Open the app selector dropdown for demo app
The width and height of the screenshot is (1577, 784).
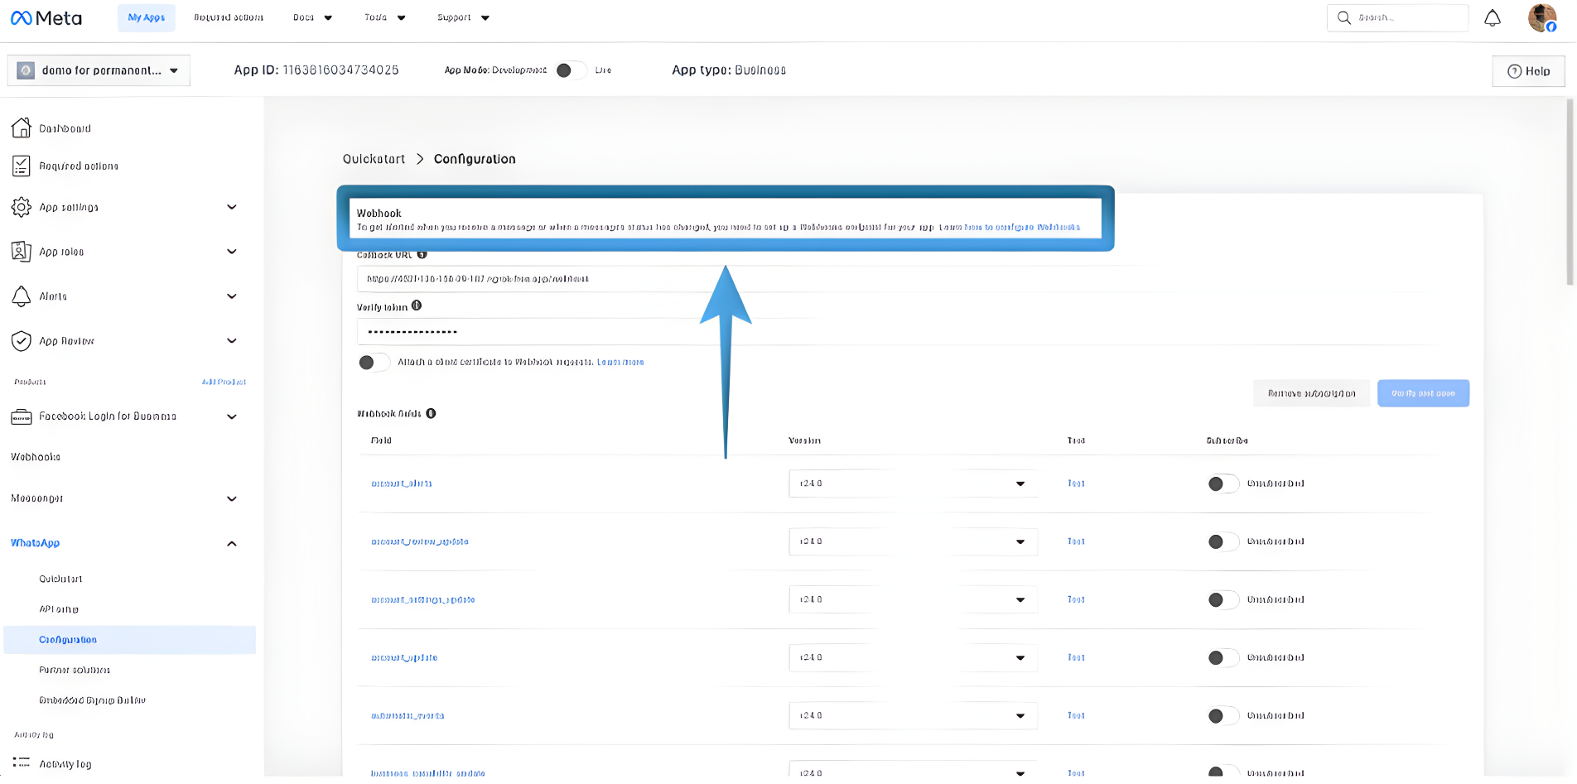click(x=175, y=70)
